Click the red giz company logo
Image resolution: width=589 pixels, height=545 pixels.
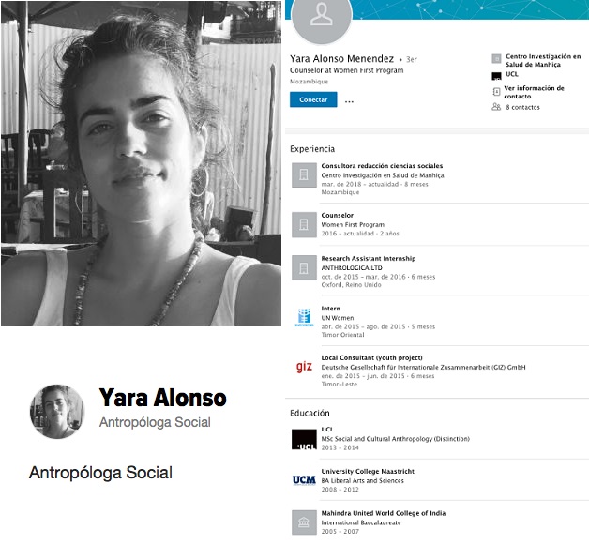pyautogui.click(x=304, y=366)
